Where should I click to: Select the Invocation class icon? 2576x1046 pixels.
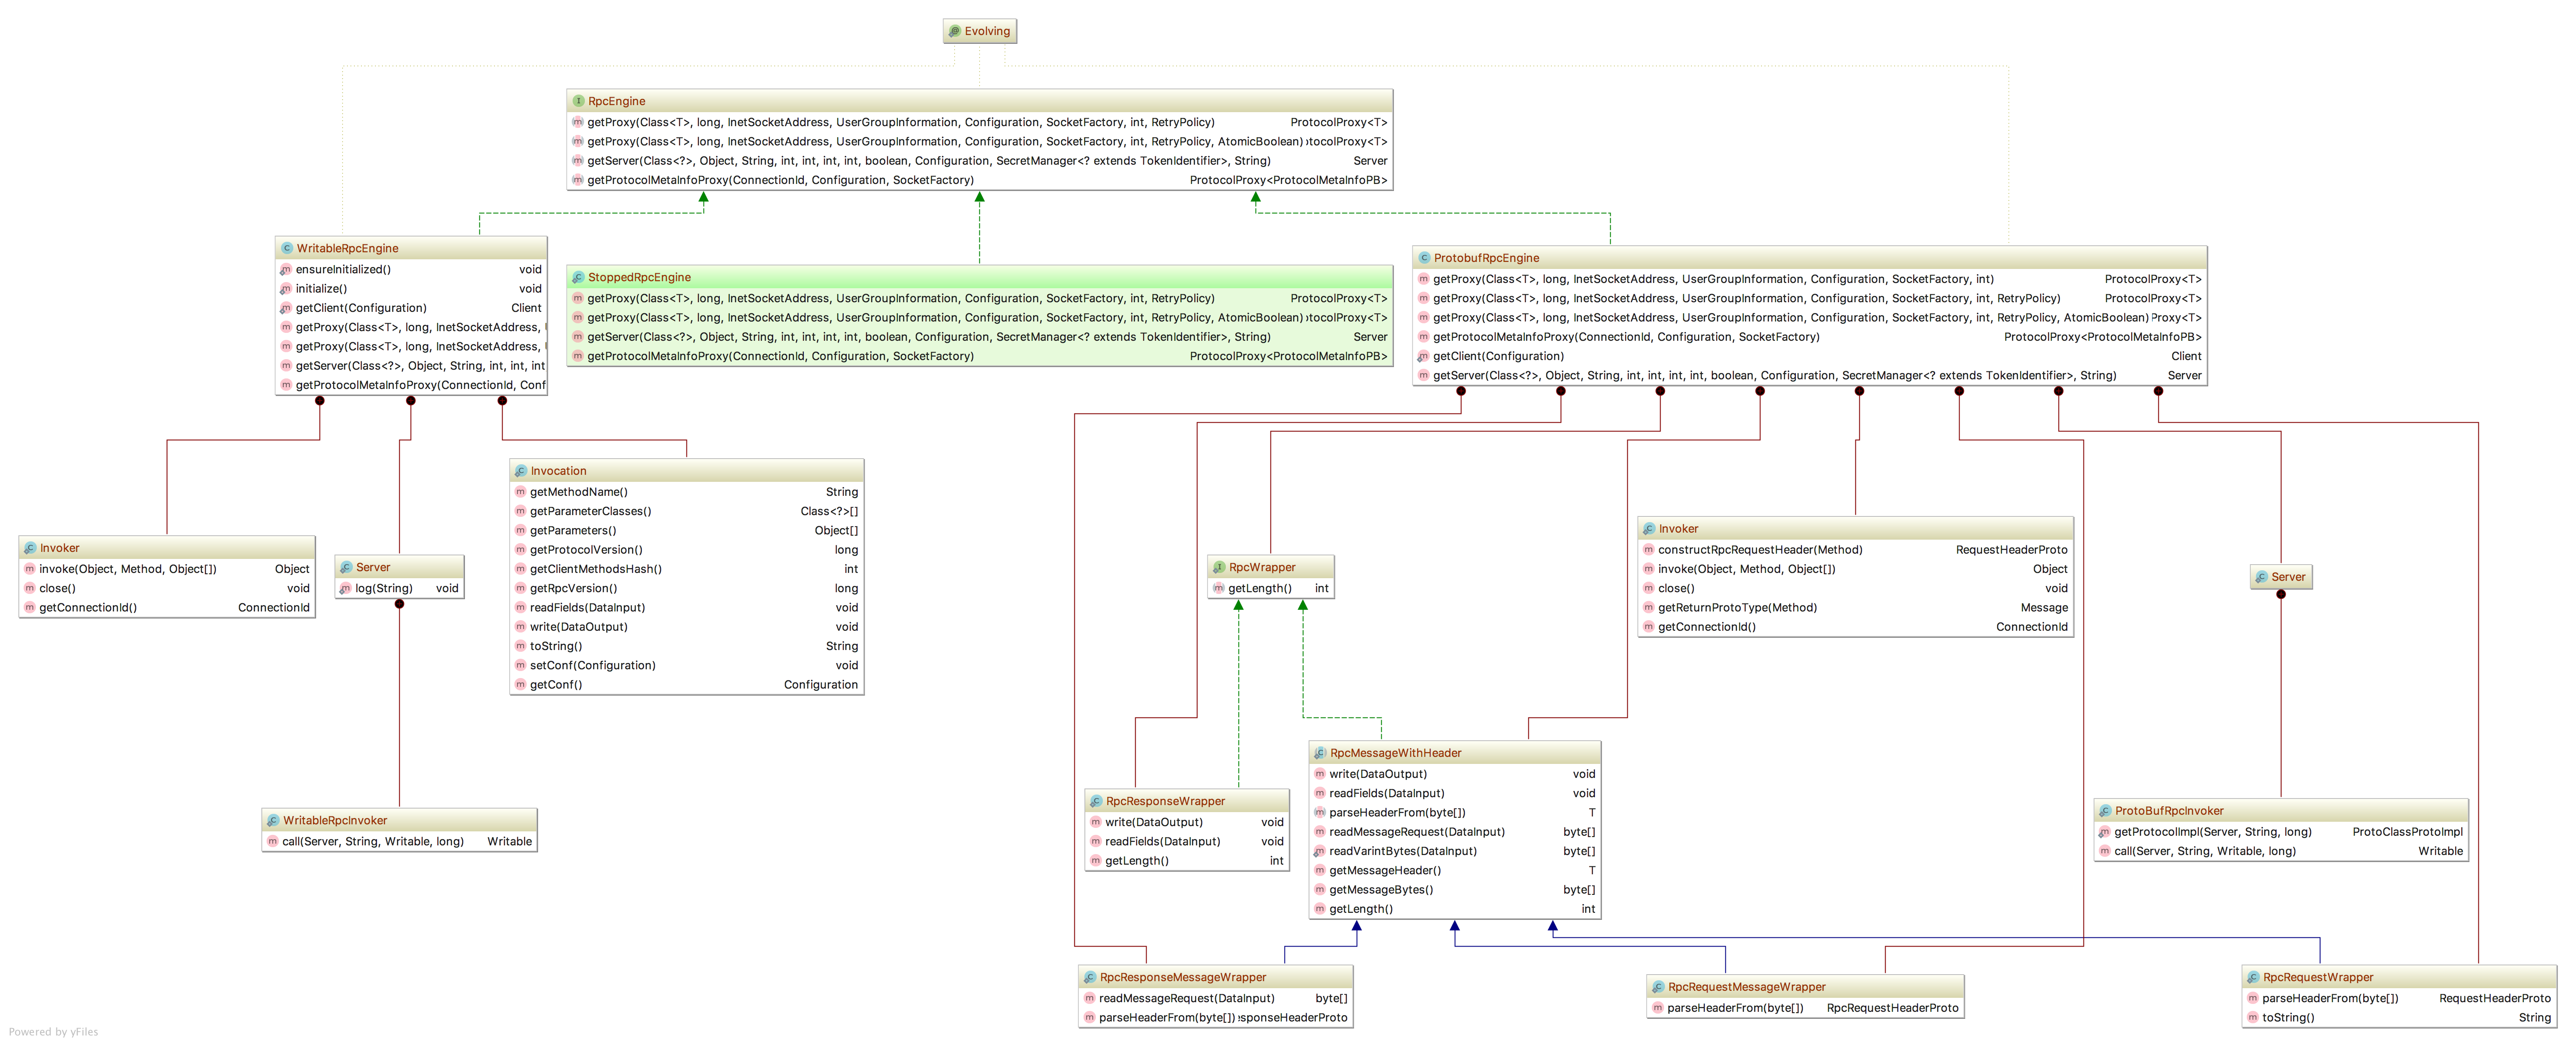(x=521, y=470)
